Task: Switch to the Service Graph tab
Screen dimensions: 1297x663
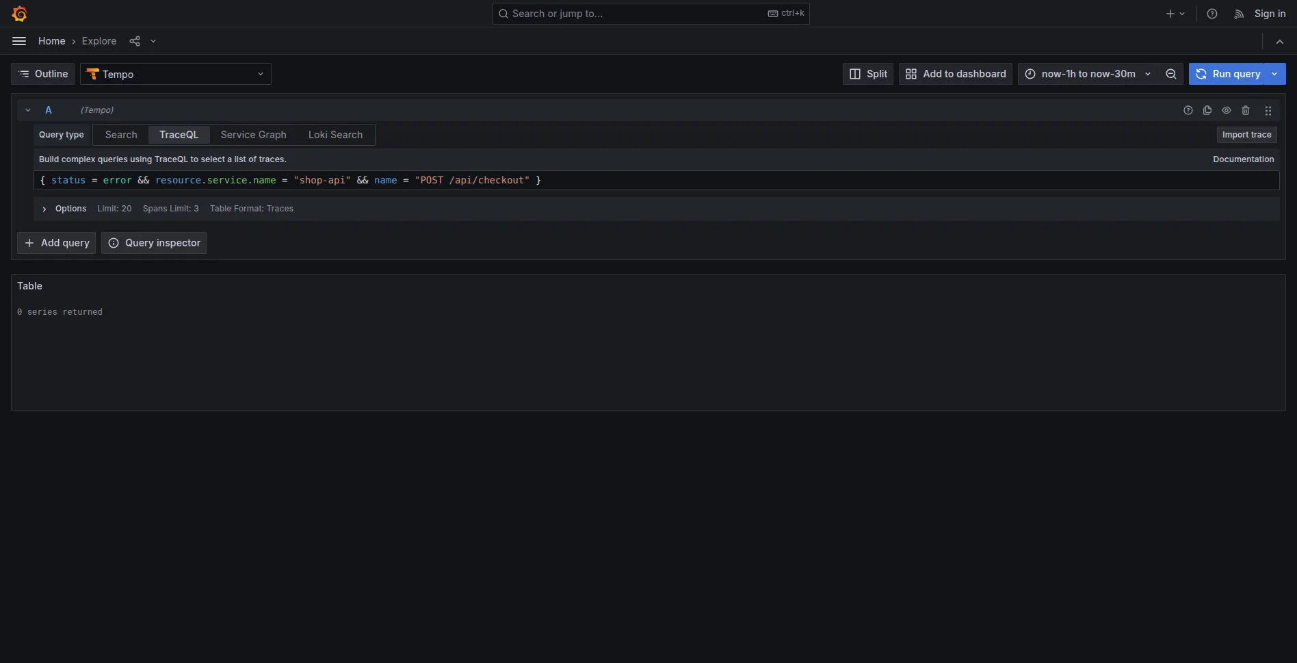Action: pyautogui.click(x=253, y=135)
